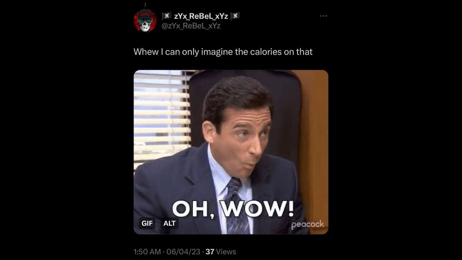Image resolution: width=462 pixels, height=260 pixels.
Task: Click the 1:50 AM timestamp
Action: (147, 252)
